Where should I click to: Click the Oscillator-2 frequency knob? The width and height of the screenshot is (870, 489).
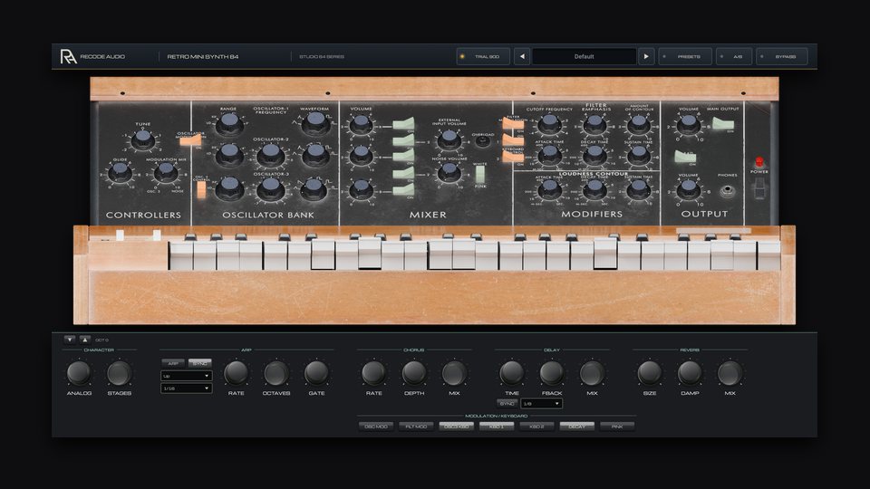[271, 155]
